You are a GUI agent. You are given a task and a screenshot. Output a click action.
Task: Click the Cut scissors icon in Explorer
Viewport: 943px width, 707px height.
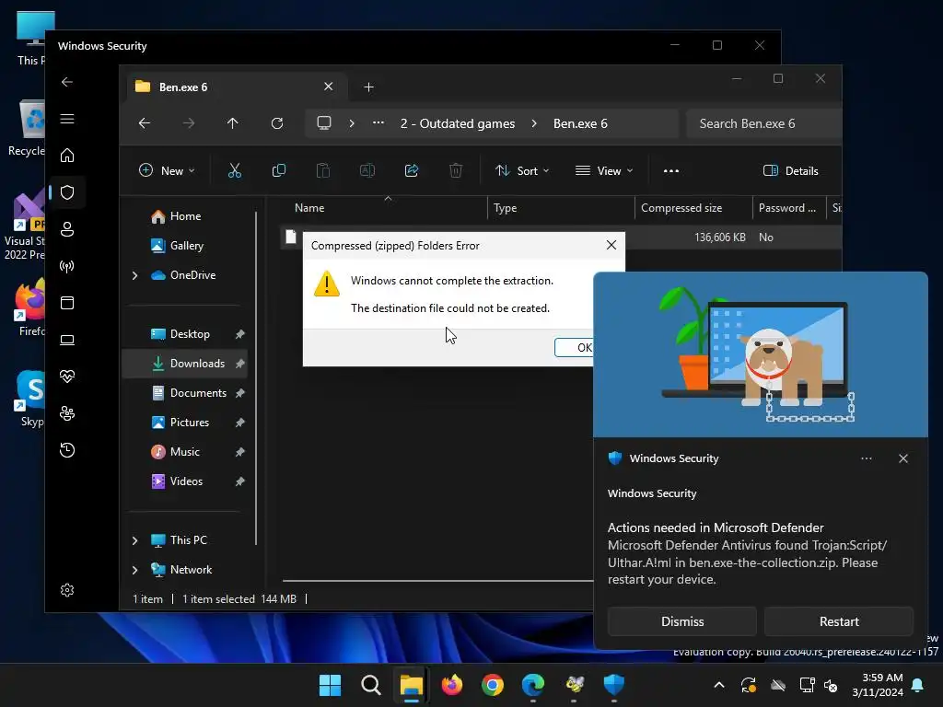click(235, 170)
